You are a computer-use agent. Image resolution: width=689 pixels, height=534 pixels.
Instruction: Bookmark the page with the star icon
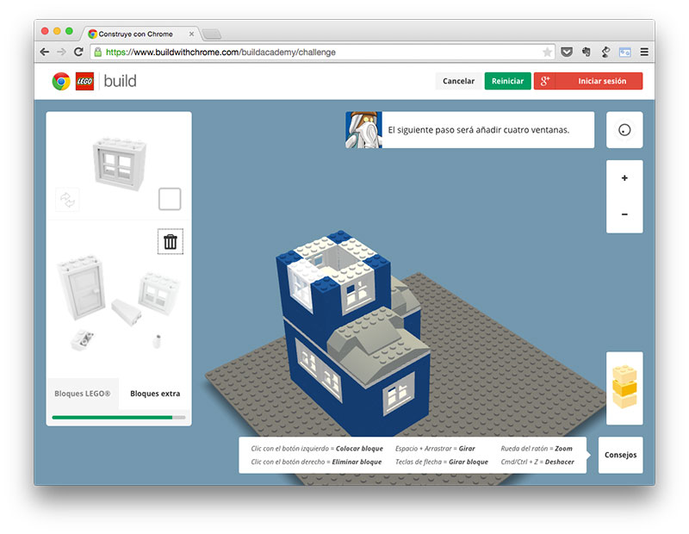(547, 53)
